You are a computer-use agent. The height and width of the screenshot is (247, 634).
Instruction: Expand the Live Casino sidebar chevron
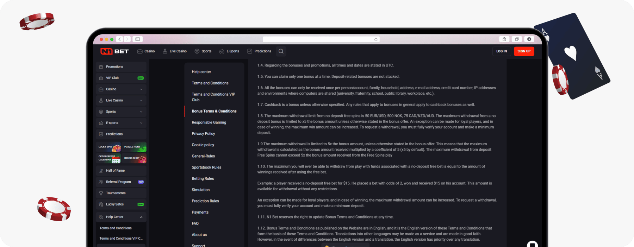click(x=141, y=101)
